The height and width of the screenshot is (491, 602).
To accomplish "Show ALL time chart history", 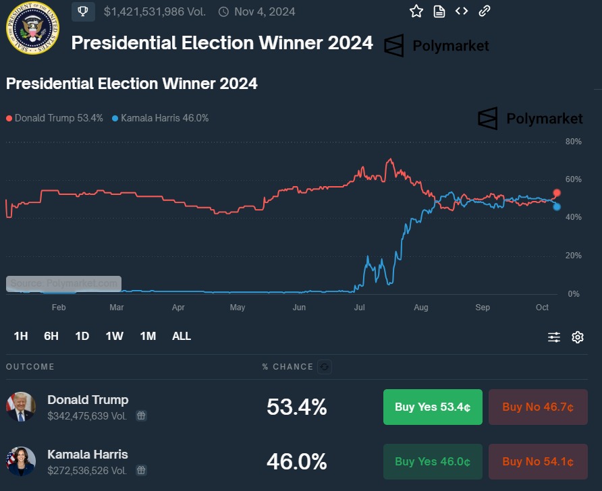I will tap(182, 336).
